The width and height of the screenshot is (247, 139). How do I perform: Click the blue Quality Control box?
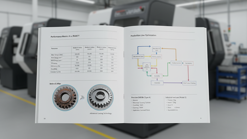tap(176, 63)
